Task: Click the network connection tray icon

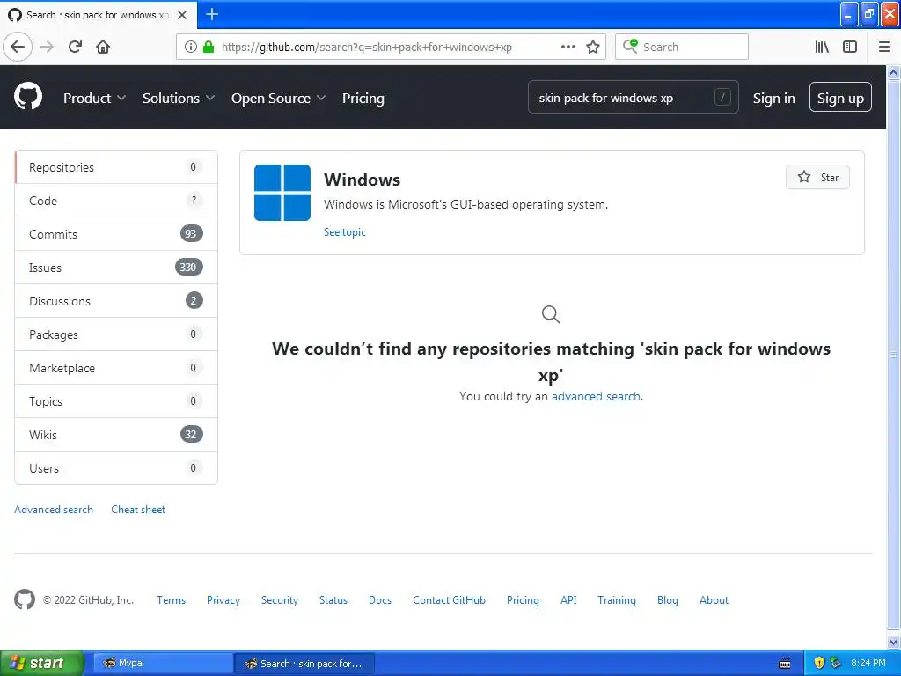Action: pos(835,663)
